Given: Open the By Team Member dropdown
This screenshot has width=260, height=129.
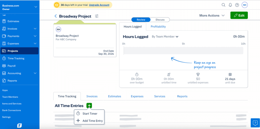Looking at the screenshot, I should click(165, 37).
